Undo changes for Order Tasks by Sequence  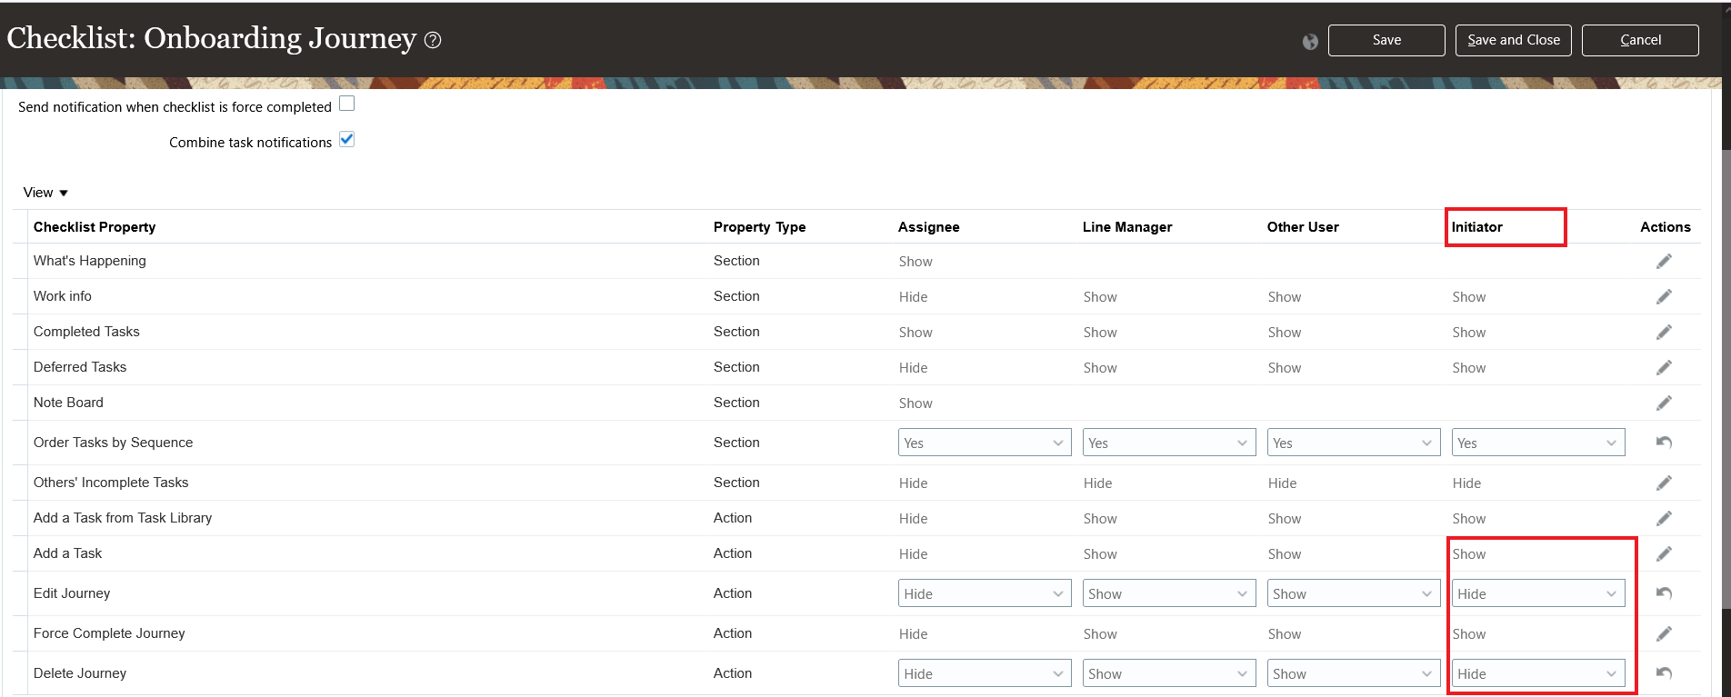(1664, 443)
